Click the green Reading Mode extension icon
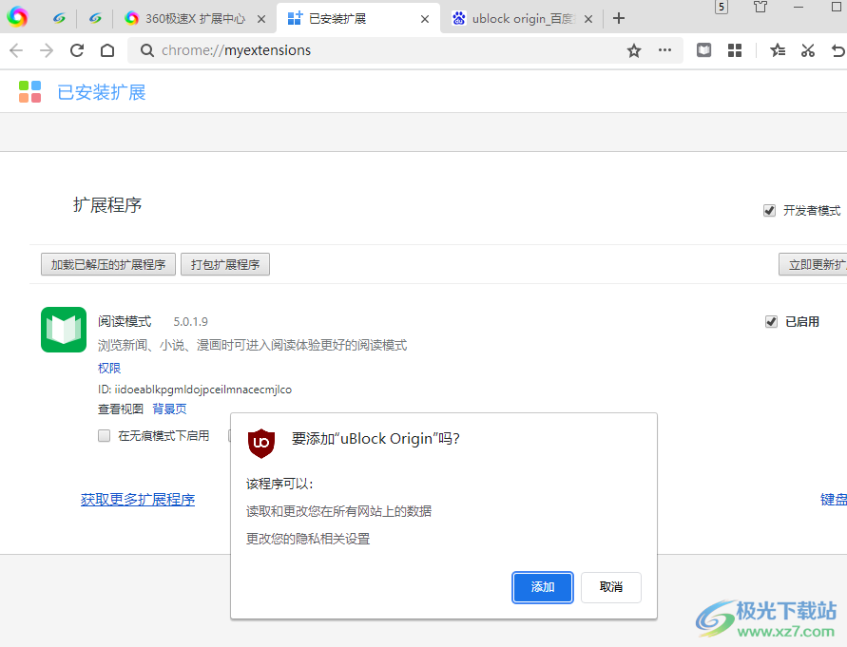 pos(64,330)
